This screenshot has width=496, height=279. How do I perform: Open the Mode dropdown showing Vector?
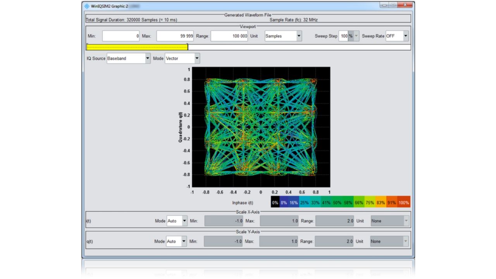coord(183,59)
